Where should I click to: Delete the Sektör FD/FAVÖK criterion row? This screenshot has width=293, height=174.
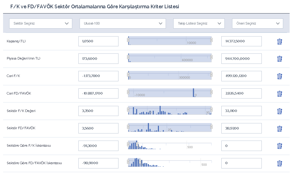pos(279,129)
